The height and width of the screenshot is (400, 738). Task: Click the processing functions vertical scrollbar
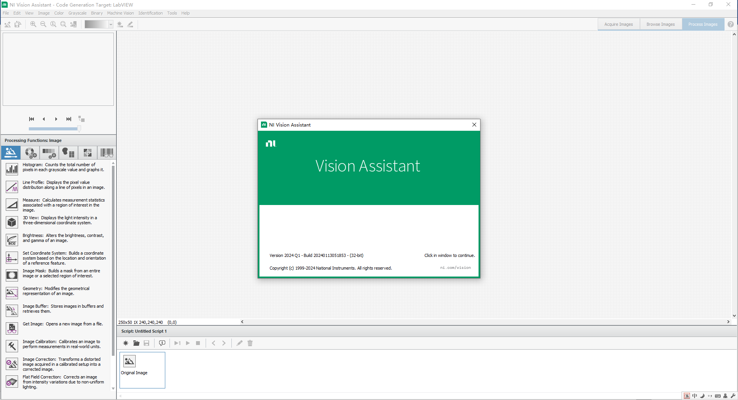coord(113,260)
